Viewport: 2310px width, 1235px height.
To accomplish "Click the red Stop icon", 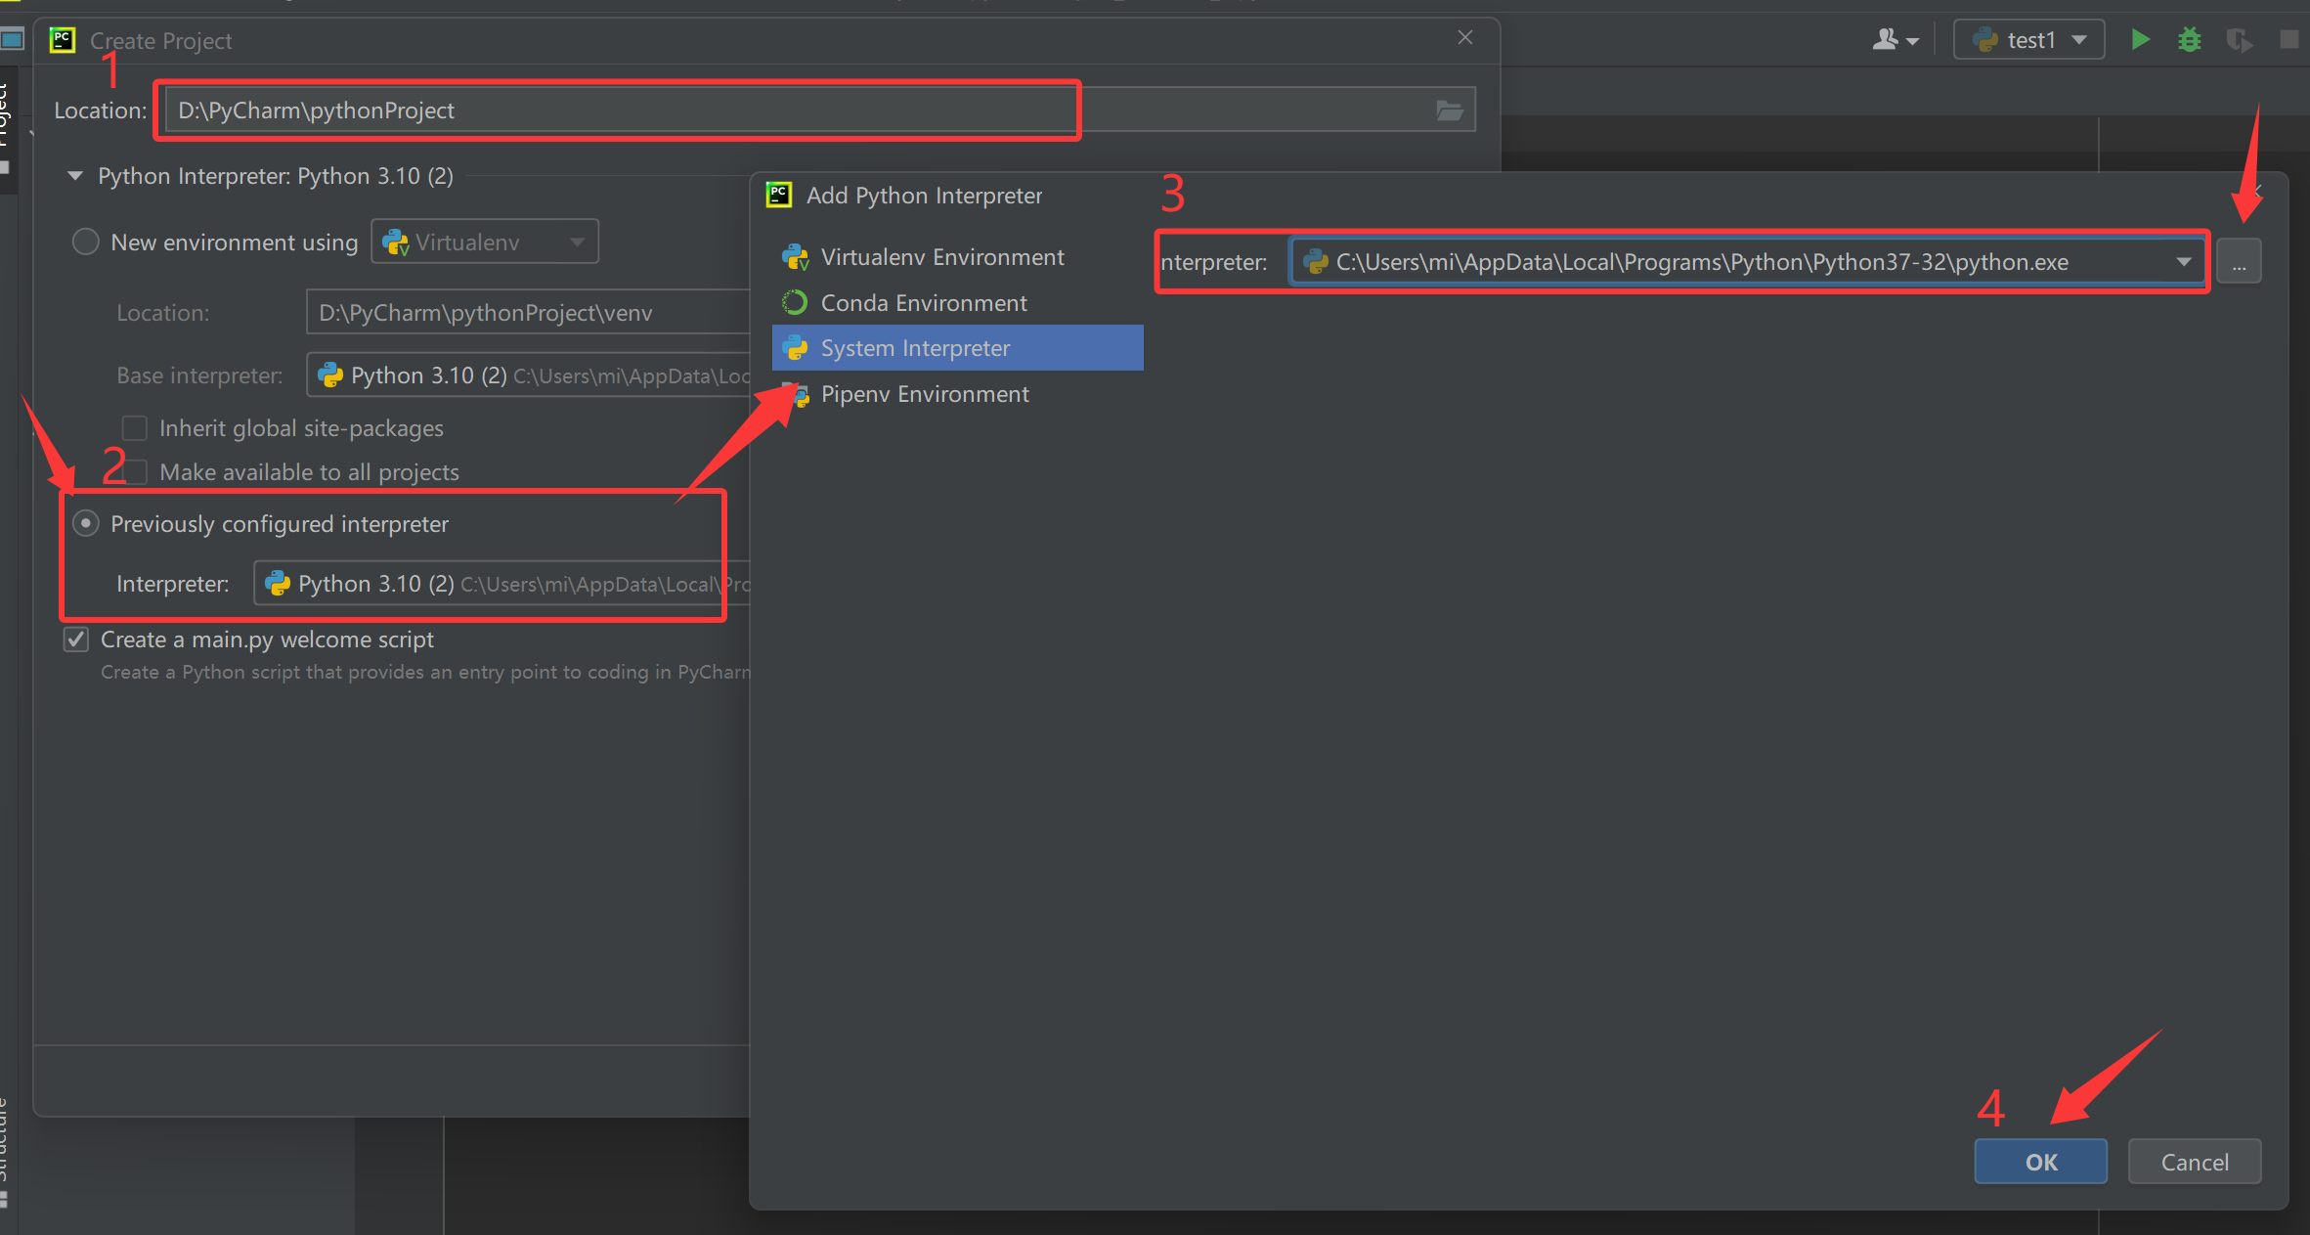I will point(2288,40).
